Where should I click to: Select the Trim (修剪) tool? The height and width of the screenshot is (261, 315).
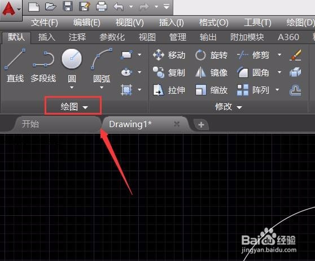pos(253,55)
